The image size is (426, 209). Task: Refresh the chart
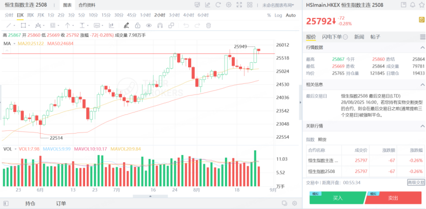[218, 5]
